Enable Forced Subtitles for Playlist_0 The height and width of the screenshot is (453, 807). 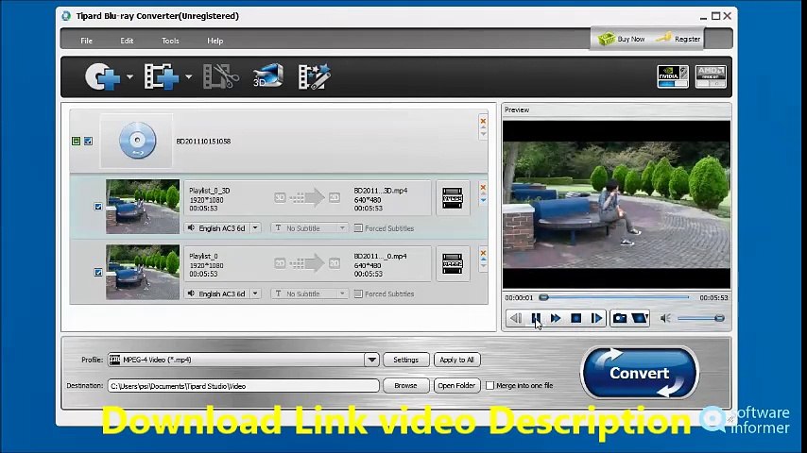[358, 294]
